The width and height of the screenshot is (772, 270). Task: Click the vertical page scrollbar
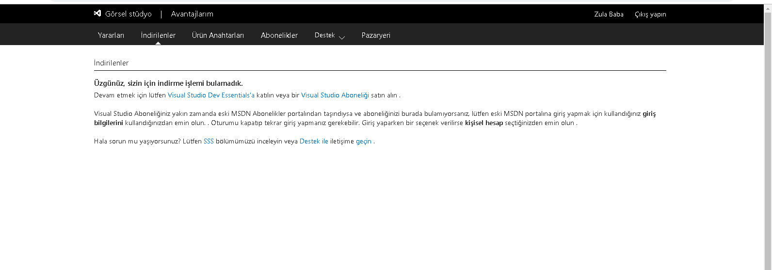(768, 137)
